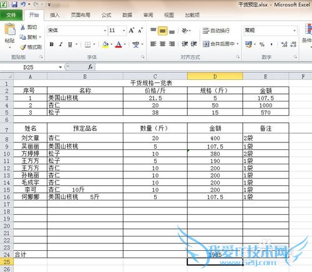The height and width of the screenshot is (272, 312).
Task: Open the font color dropdown arrow
Action: pyautogui.click(x=125, y=44)
